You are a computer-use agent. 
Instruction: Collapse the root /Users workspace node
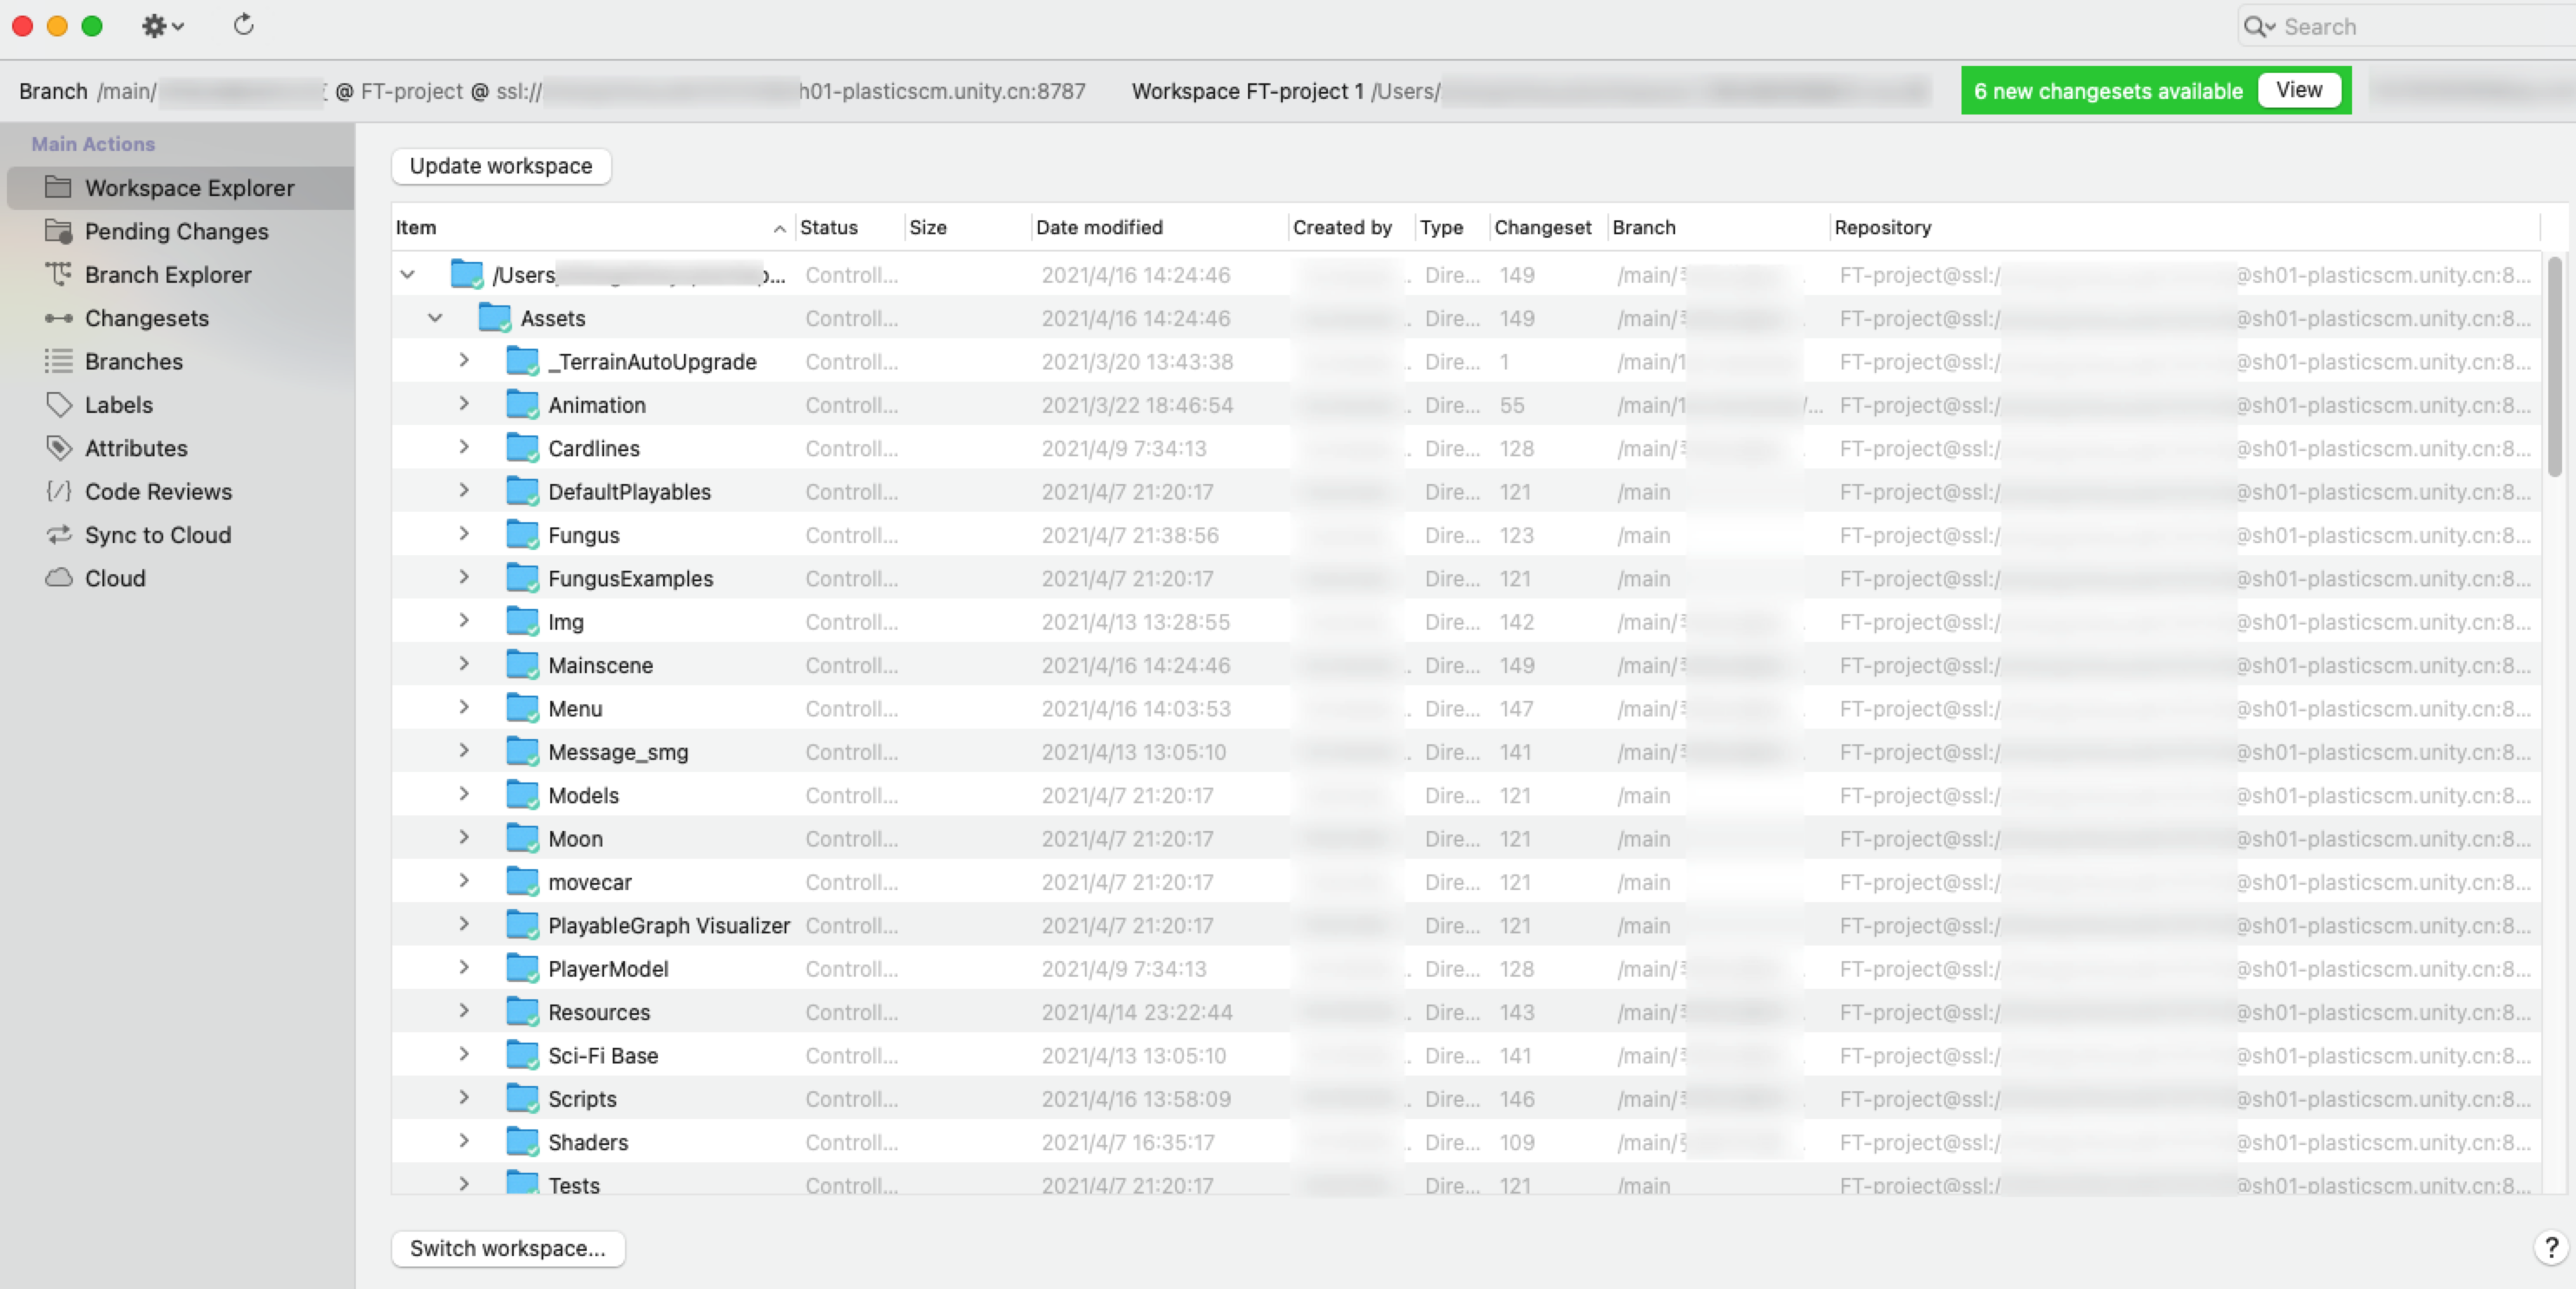[407, 274]
